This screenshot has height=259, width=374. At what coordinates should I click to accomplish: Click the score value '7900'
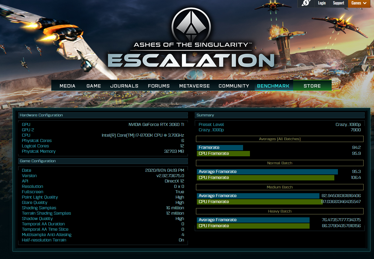pos(356,130)
